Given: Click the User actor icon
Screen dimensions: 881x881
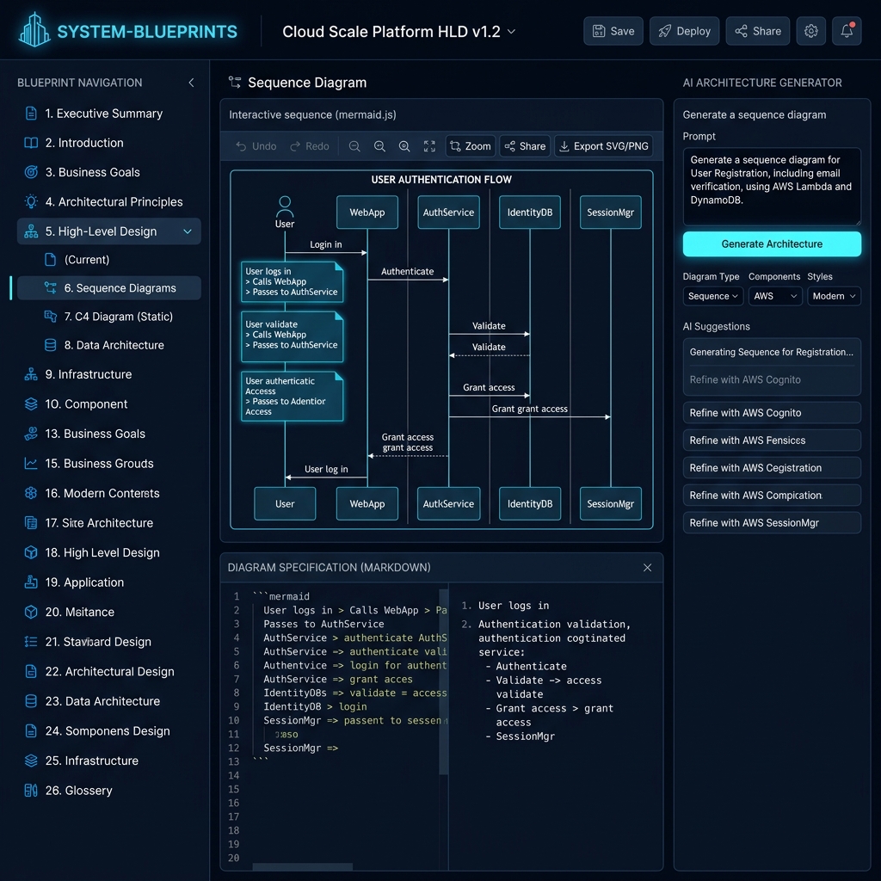Looking at the screenshot, I should click(285, 206).
